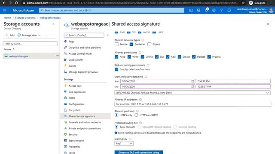Uncheck the Container resource type
The height and width of the screenshot is (154, 275).
131,44
